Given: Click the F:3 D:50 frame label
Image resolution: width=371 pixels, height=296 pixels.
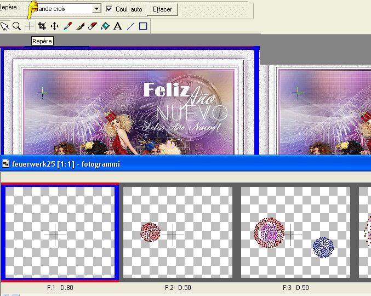Looking at the screenshot, I should pyautogui.click(x=295, y=288).
